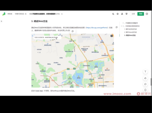This screenshot has width=152, height=113.
Task: Open the collaborators icon in header
Action: 122,14
